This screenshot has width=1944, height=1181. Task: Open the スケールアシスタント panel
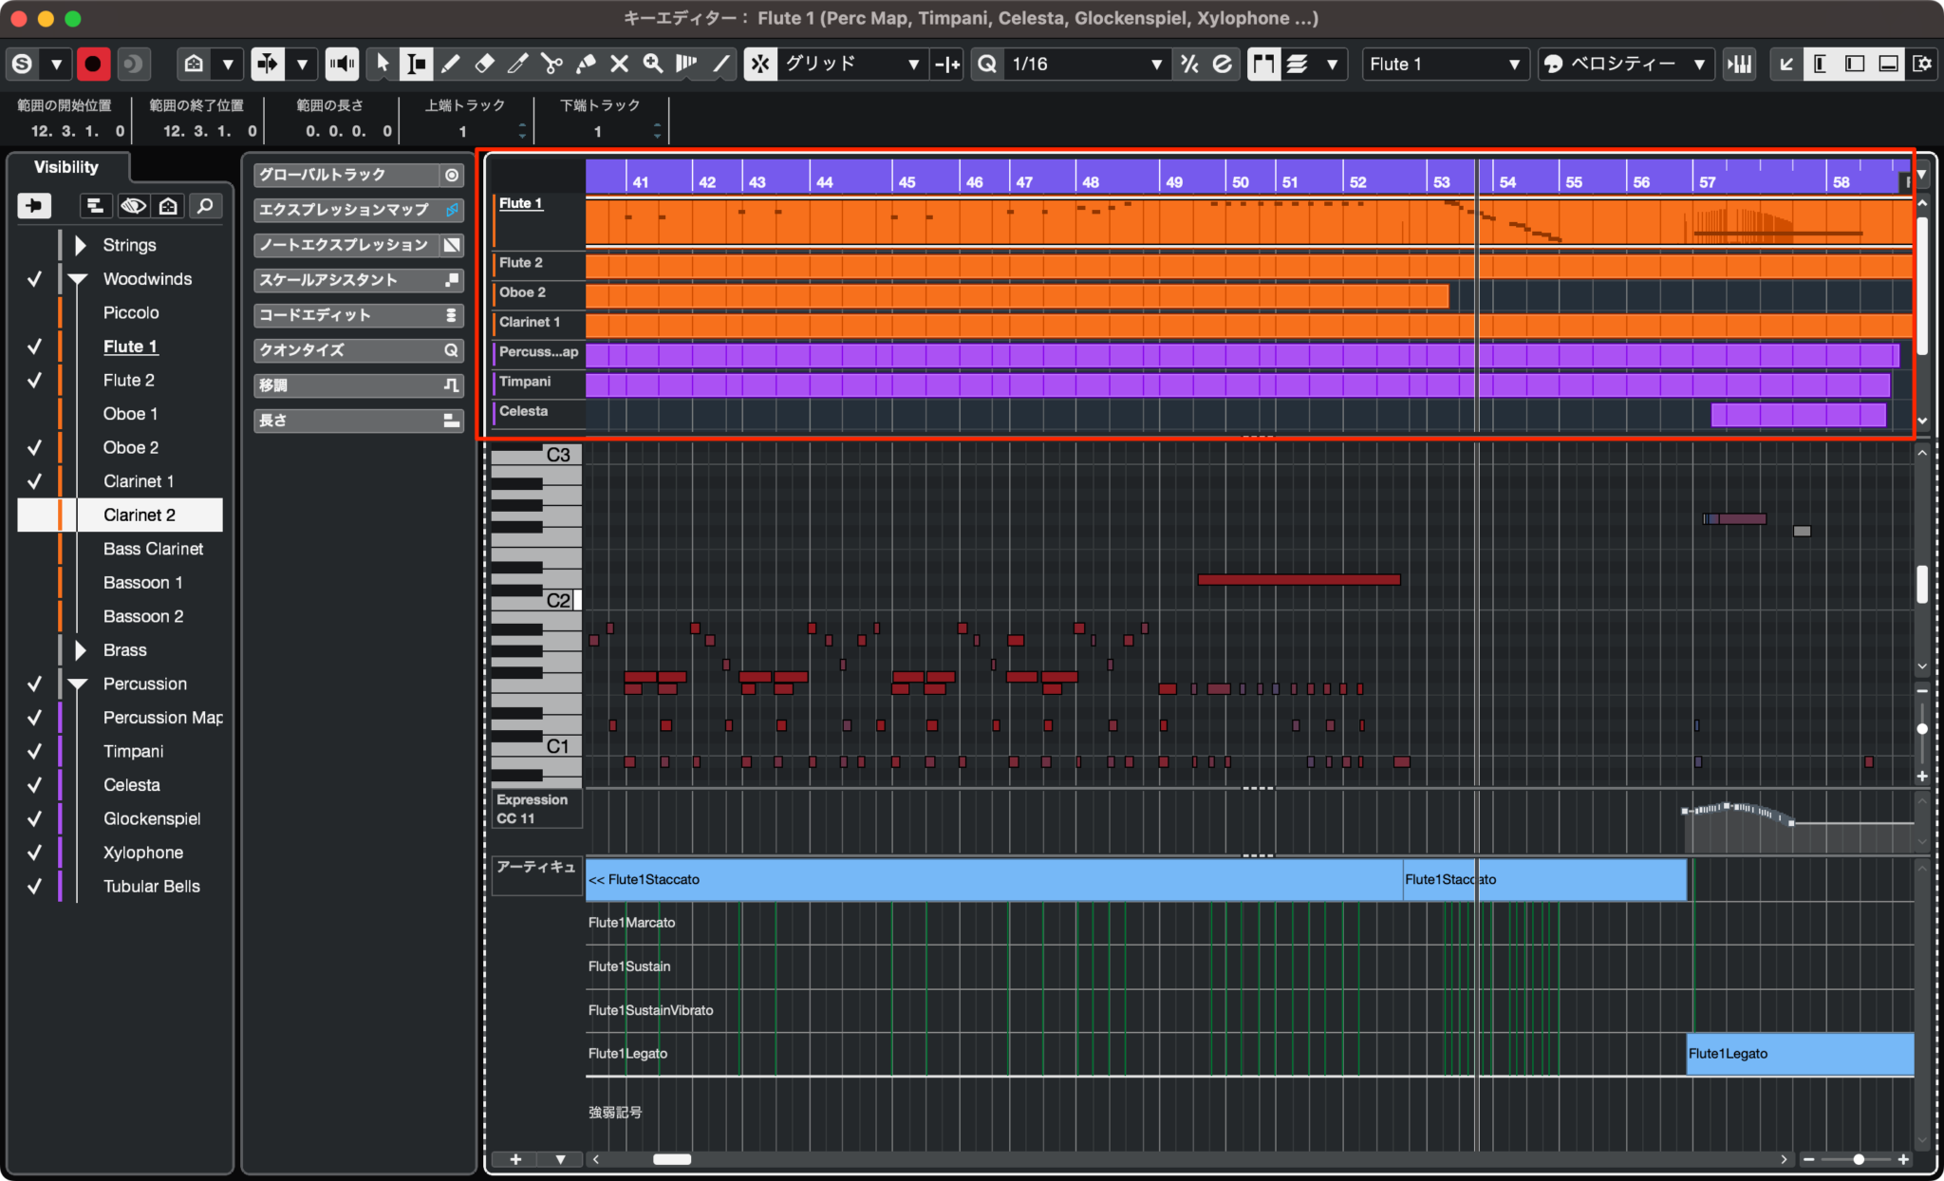pos(357,279)
